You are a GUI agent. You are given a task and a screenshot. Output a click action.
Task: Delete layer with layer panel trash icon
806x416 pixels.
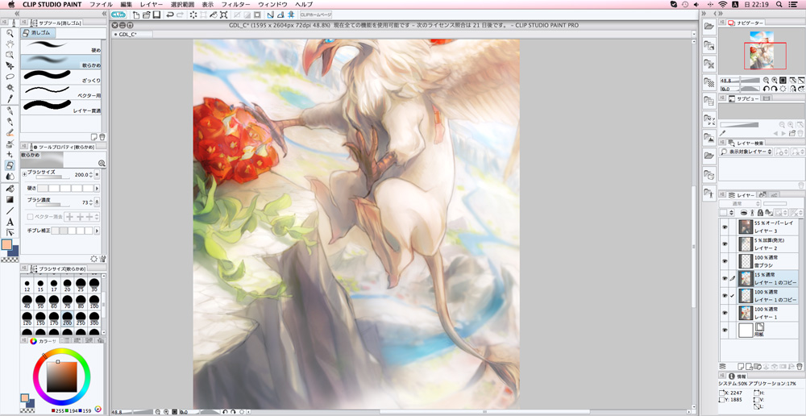[800, 366]
